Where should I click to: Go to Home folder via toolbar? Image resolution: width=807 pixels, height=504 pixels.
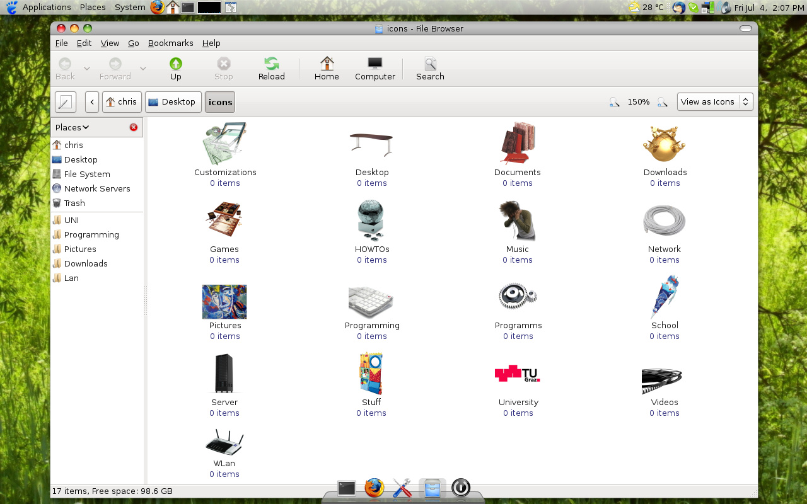(x=327, y=69)
